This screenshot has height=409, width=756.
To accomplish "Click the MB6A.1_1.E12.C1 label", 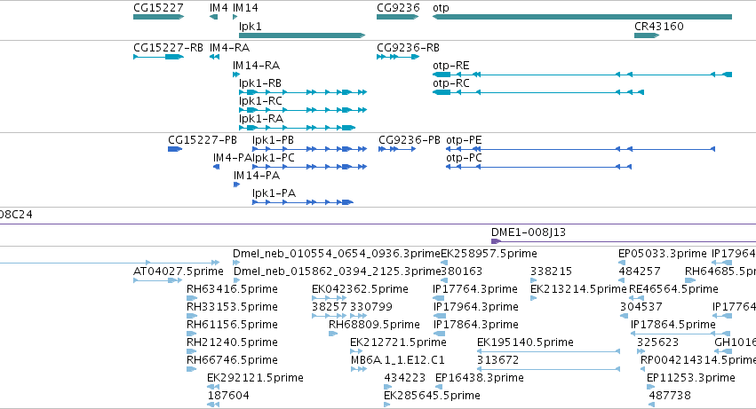I will (398, 361).
